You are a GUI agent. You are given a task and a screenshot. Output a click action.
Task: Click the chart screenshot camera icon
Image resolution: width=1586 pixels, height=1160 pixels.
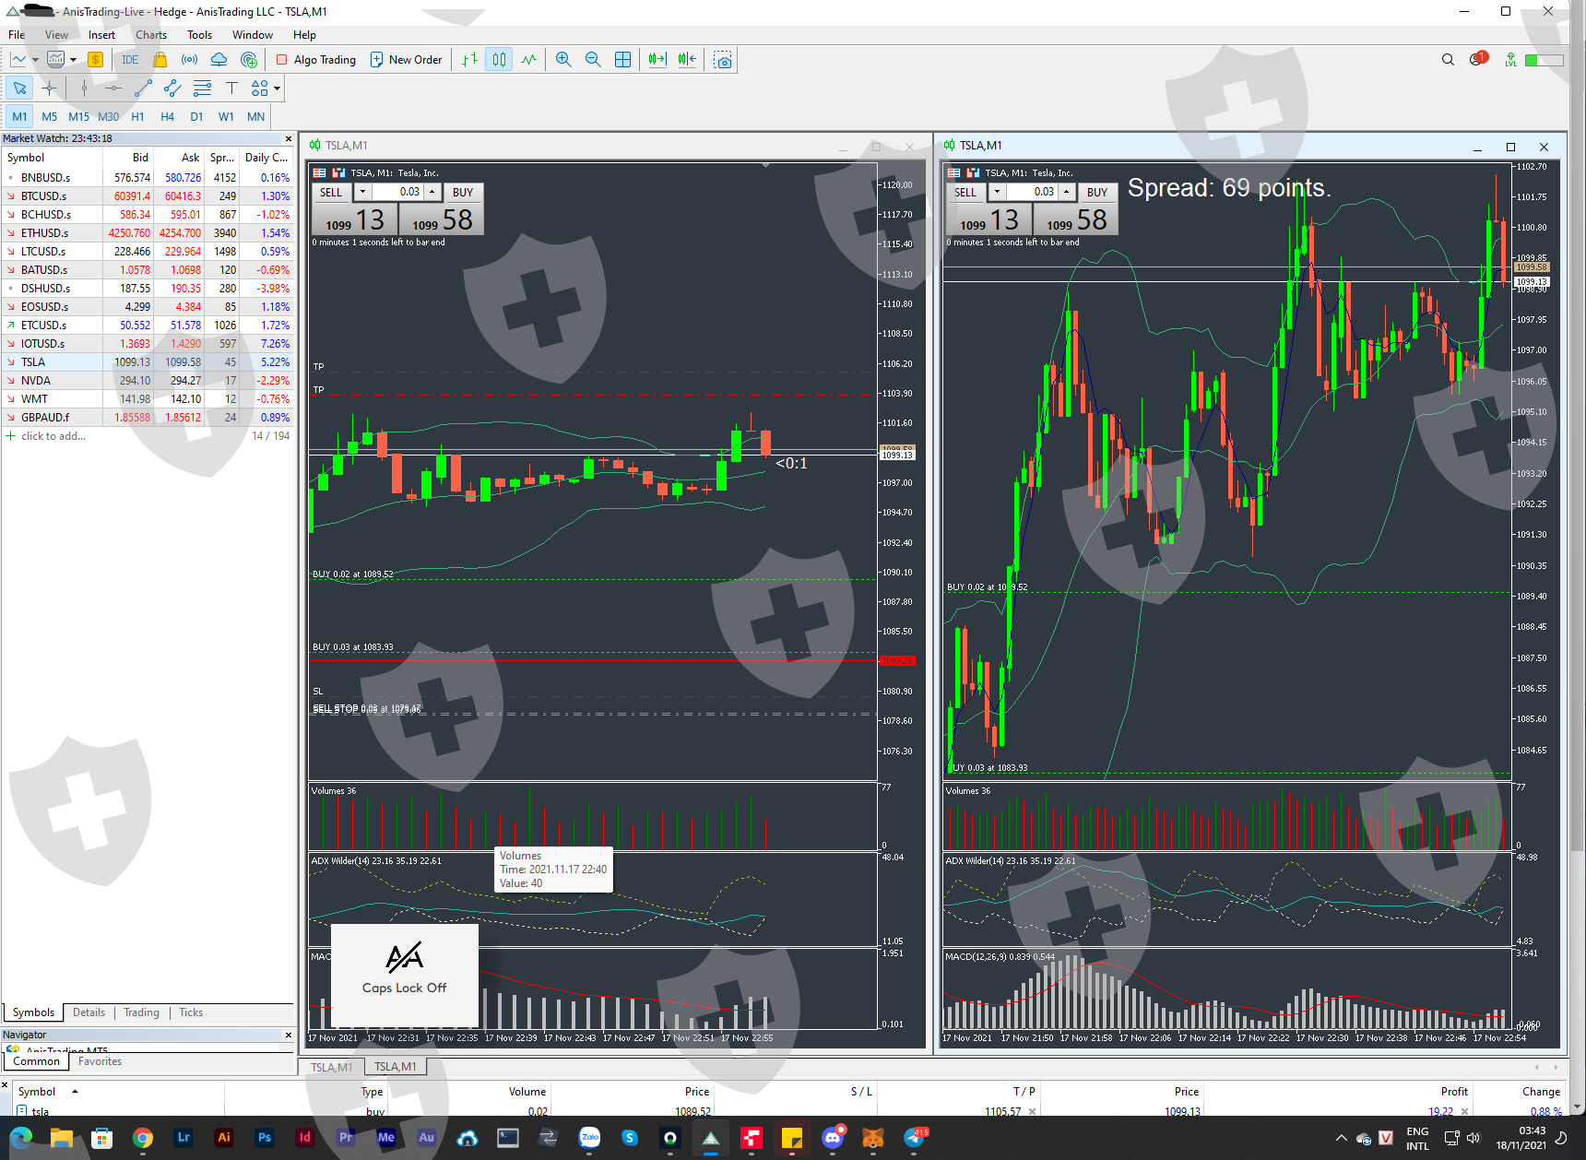(723, 60)
